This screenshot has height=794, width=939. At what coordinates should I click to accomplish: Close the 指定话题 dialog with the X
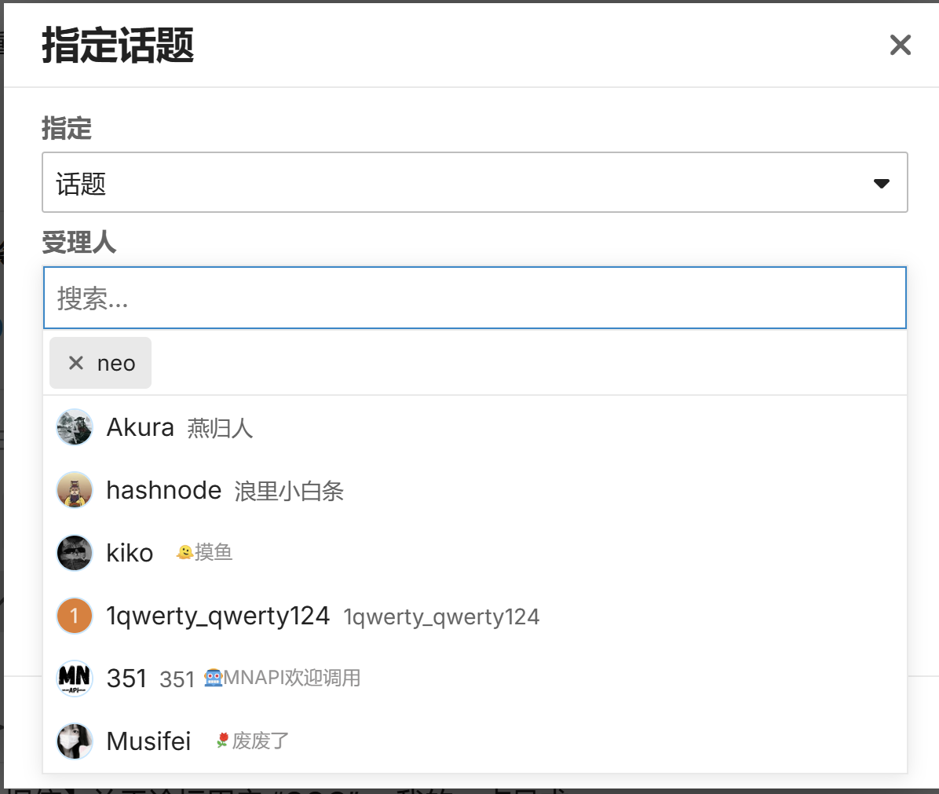click(900, 45)
